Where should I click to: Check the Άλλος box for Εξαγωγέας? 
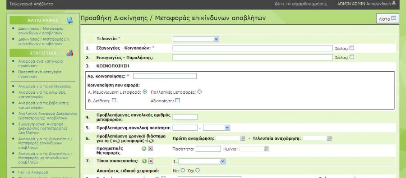pos(351,48)
